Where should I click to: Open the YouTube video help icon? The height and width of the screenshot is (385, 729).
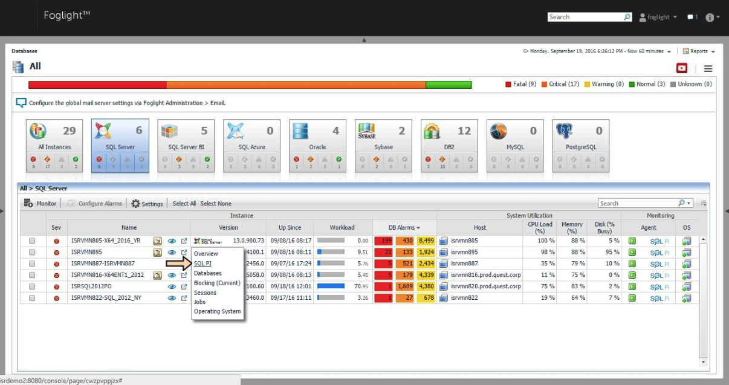pyautogui.click(x=681, y=68)
